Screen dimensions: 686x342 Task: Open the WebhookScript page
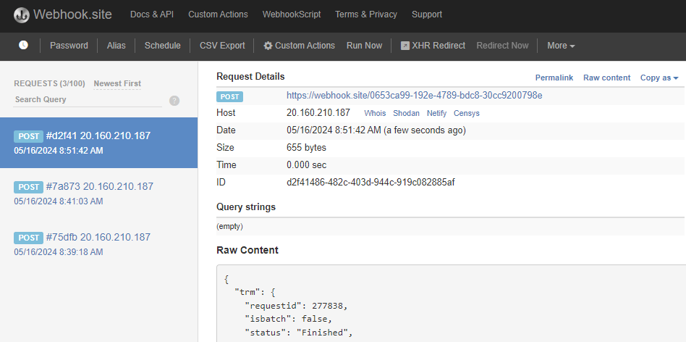point(292,14)
